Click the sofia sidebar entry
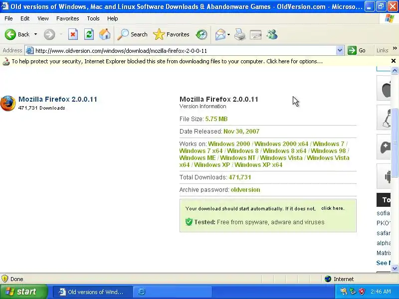This screenshot has width=399, height=299. tap(384, 213)
